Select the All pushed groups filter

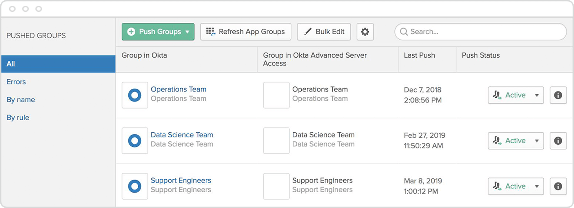(58, 64)
